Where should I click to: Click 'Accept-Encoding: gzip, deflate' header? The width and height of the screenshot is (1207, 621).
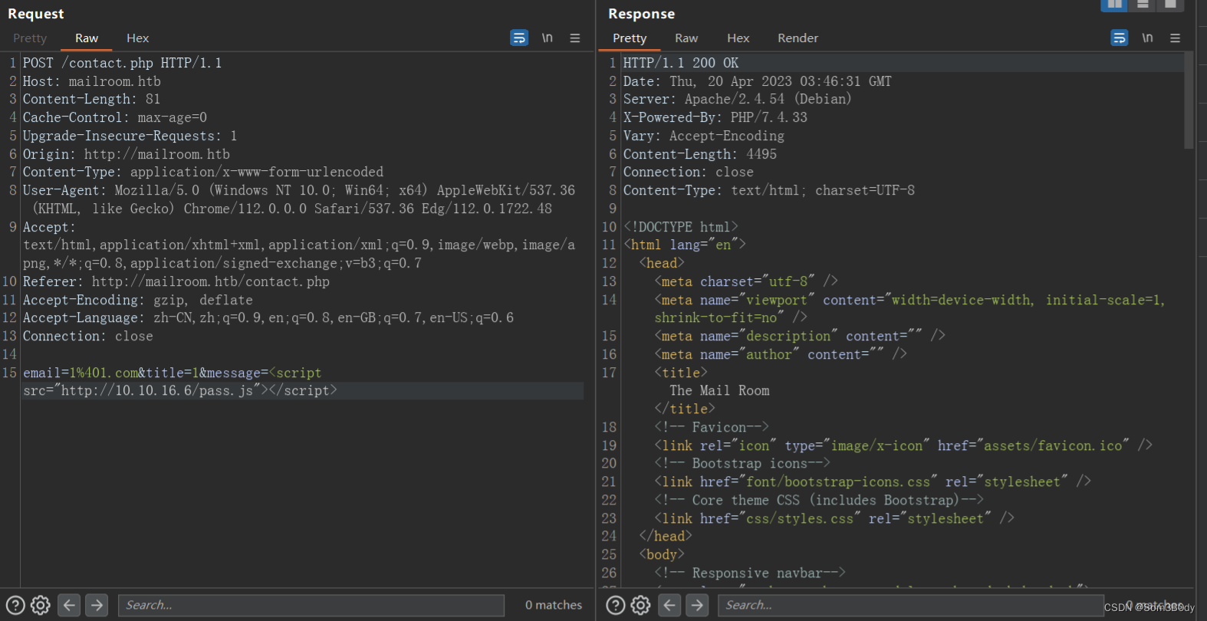coord(138,300)
